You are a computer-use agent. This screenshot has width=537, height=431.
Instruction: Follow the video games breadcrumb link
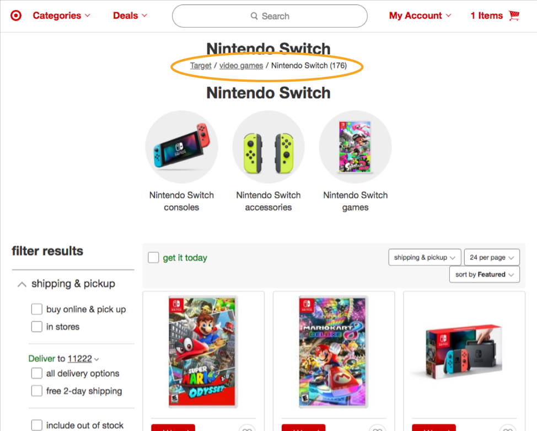click(x=241, y=66)
